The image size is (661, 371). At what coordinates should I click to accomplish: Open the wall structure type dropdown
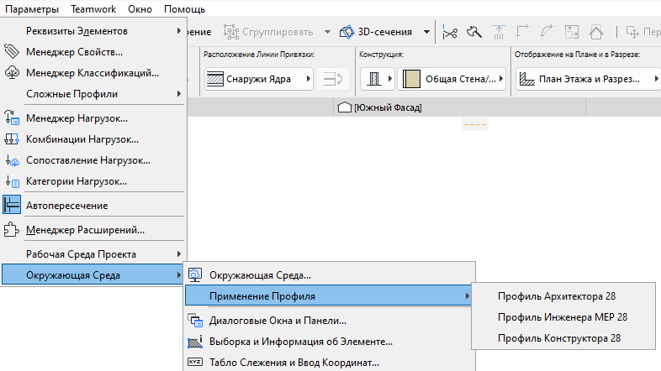(x=378, y=79)
